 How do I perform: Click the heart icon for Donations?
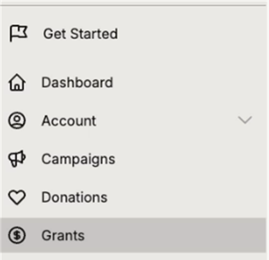[17, 198]
